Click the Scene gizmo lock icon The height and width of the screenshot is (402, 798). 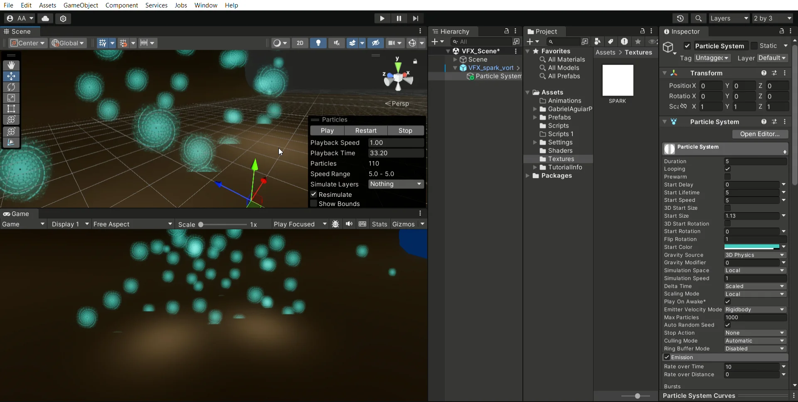(x=415, y=61)
